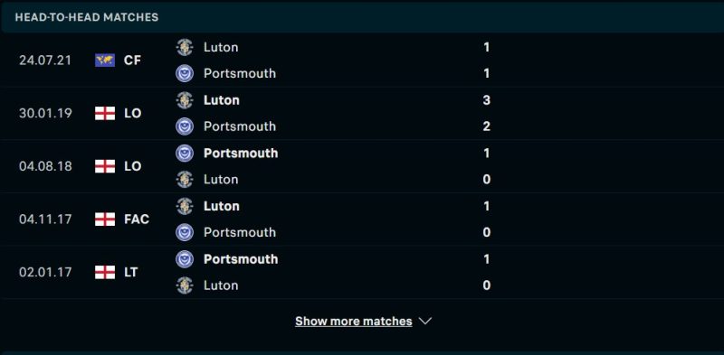
Task: Click world flag icon beside CF
Action: click(x=105, y=61)
